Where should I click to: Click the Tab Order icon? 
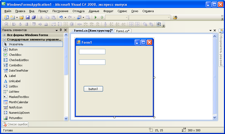159,24
